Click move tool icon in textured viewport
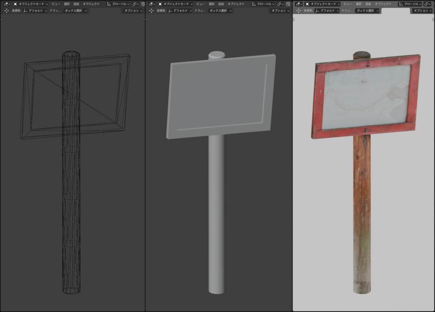The image size is (435, 312). pos(299,11)
